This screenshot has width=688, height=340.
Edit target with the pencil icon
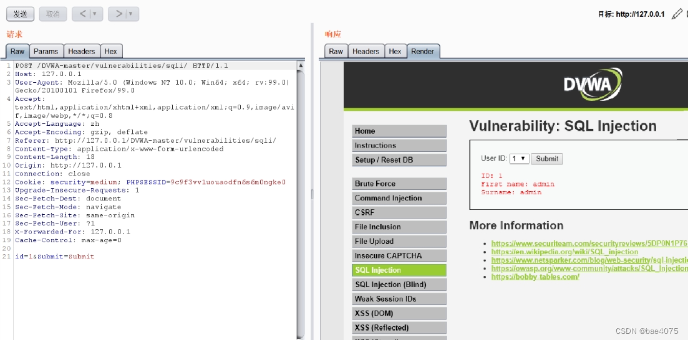[x=677, y=14]
